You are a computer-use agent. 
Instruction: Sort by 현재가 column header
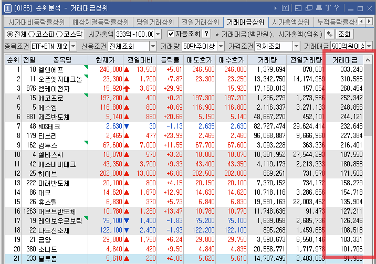tap(105, 60)
